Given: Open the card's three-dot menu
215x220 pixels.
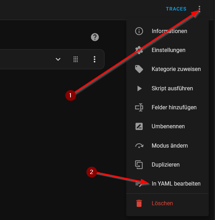Looking at the screenshot, I should [95, 59].
